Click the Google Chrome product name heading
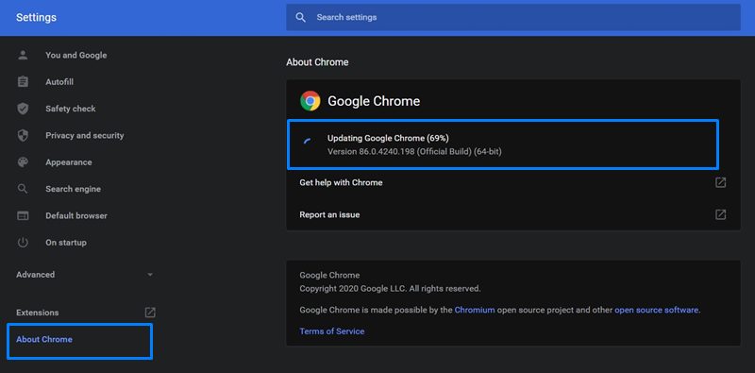This screenshot has height=373, width=755. pos(374,101)
